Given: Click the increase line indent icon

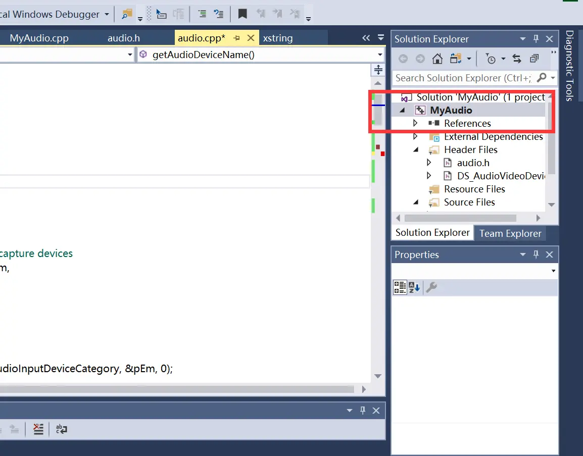Looking at the screenshot, I should (x=219, y=14).
